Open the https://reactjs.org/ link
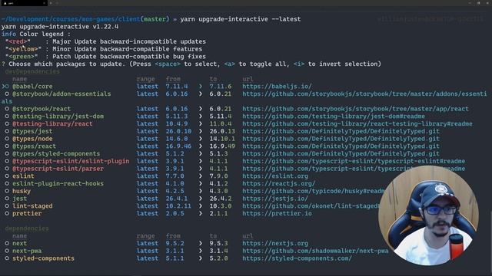The width and height of the screenshot is (492, 276). coord(279,184)
